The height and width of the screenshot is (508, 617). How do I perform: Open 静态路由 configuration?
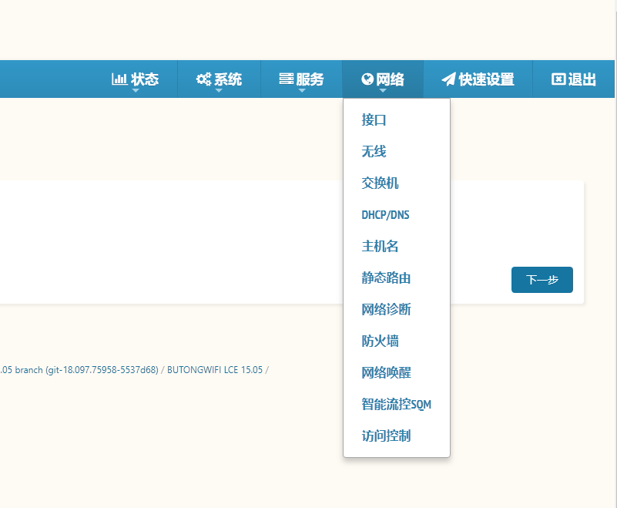(386, 278)
